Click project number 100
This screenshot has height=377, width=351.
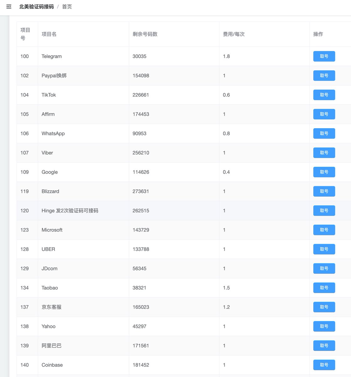pos(24,56)
